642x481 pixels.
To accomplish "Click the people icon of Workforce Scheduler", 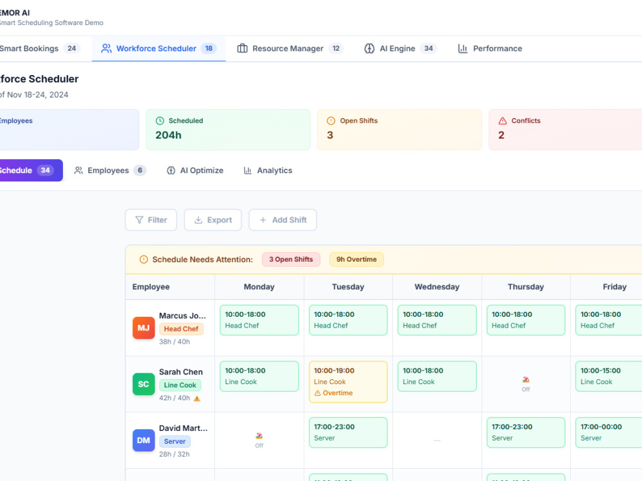I will [x=107, y=48].
